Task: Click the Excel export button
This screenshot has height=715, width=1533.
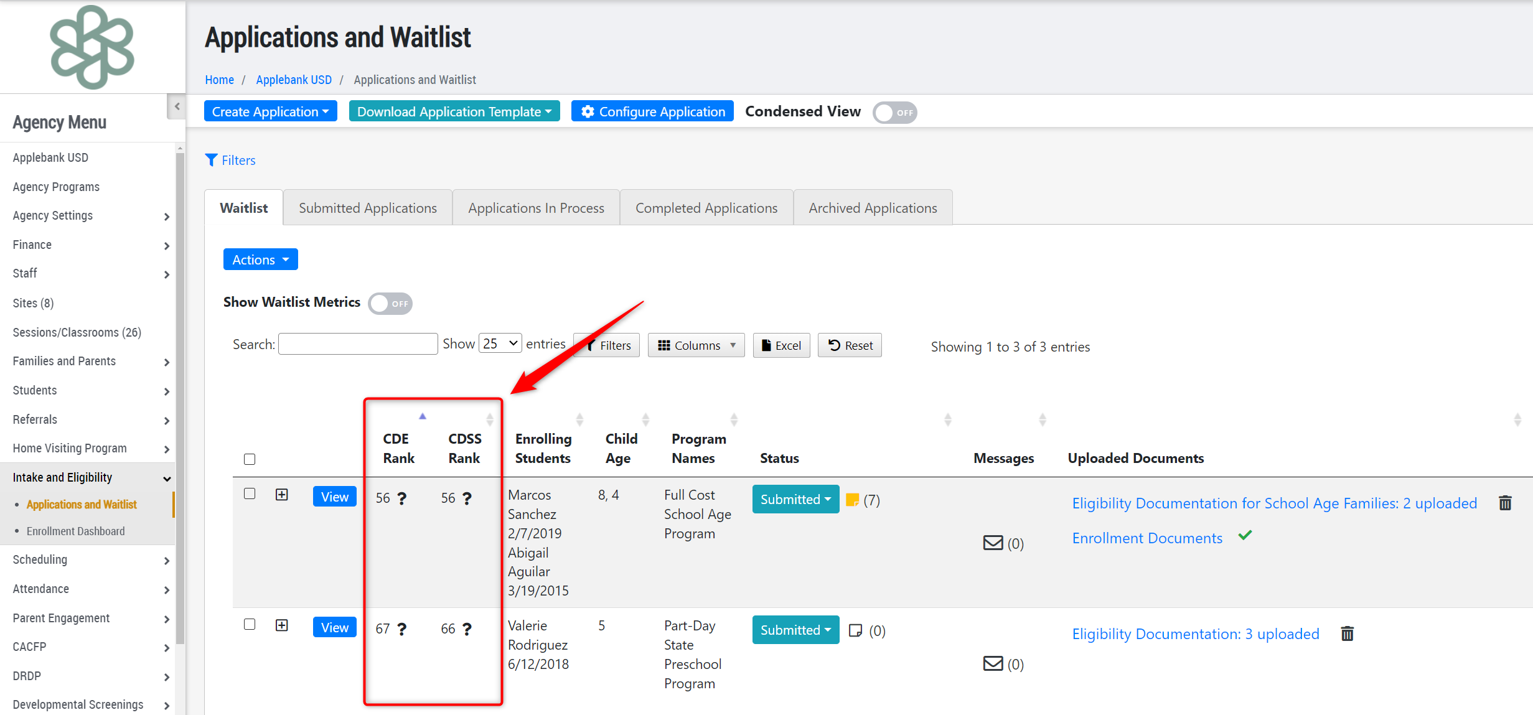Action: 781,345
